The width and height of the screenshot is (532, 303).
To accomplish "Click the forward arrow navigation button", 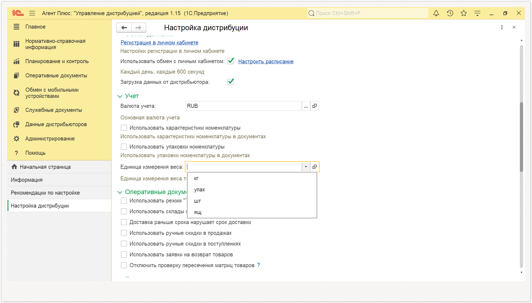I will point(138,27).
